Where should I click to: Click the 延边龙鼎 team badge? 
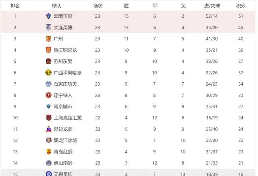pos(49,129)
